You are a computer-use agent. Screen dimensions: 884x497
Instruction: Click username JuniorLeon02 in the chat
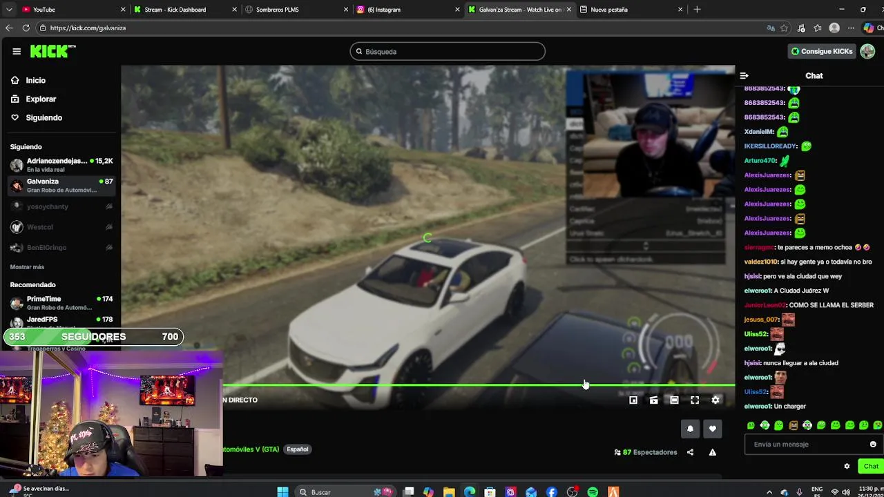click(765, 305)
